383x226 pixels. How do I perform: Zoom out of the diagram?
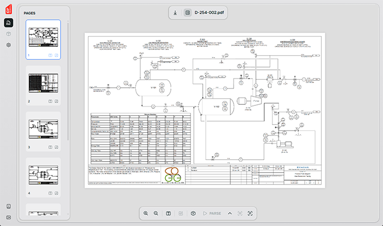tap(156, 213)
